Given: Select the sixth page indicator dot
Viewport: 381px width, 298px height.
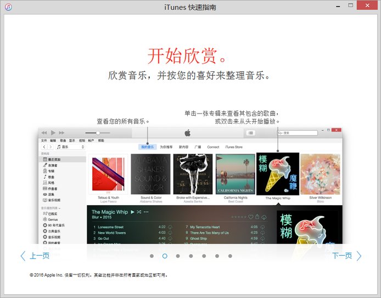Looking at the screenshot, I should pos(217,256).
